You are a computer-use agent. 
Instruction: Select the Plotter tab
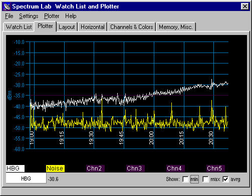pos(45,26)
